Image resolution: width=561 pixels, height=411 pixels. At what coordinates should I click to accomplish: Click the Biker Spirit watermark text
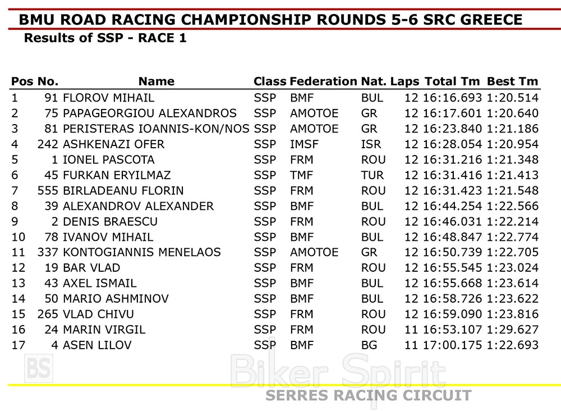click(x=338, y=371)
